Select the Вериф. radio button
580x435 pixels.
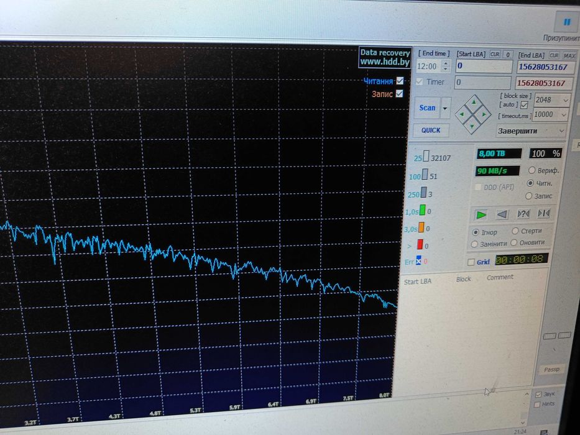[x=532, y=170]
